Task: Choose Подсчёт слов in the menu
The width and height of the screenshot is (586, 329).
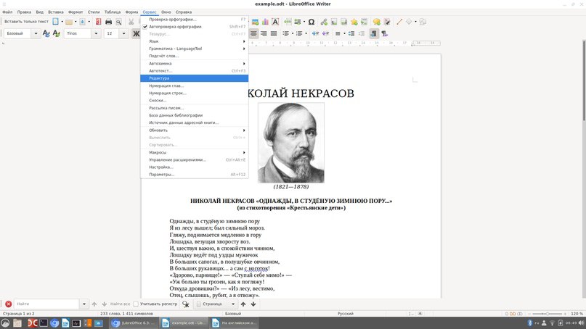Action: (x=195, y=56)
